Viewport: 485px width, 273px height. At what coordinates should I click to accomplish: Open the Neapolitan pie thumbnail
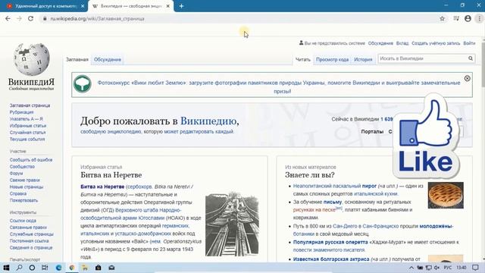point(446,195)
